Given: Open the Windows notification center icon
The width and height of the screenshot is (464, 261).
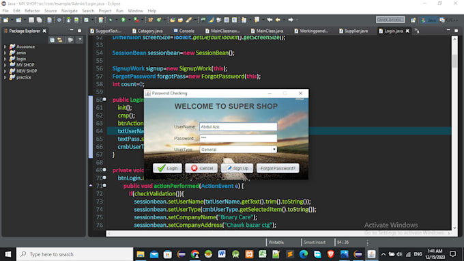Looking at the screenshot, I should click(x=452, y=254).
